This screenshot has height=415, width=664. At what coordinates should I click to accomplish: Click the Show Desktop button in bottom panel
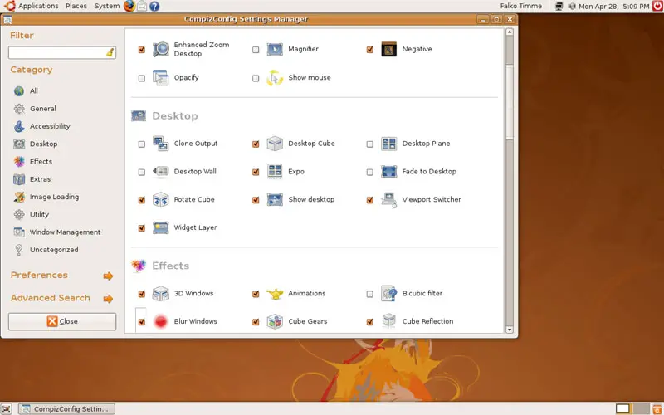(x=7, y=408)
